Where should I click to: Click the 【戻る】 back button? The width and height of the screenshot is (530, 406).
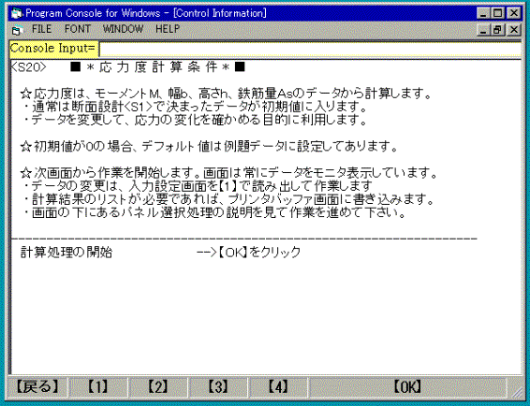tap(37, 386)
